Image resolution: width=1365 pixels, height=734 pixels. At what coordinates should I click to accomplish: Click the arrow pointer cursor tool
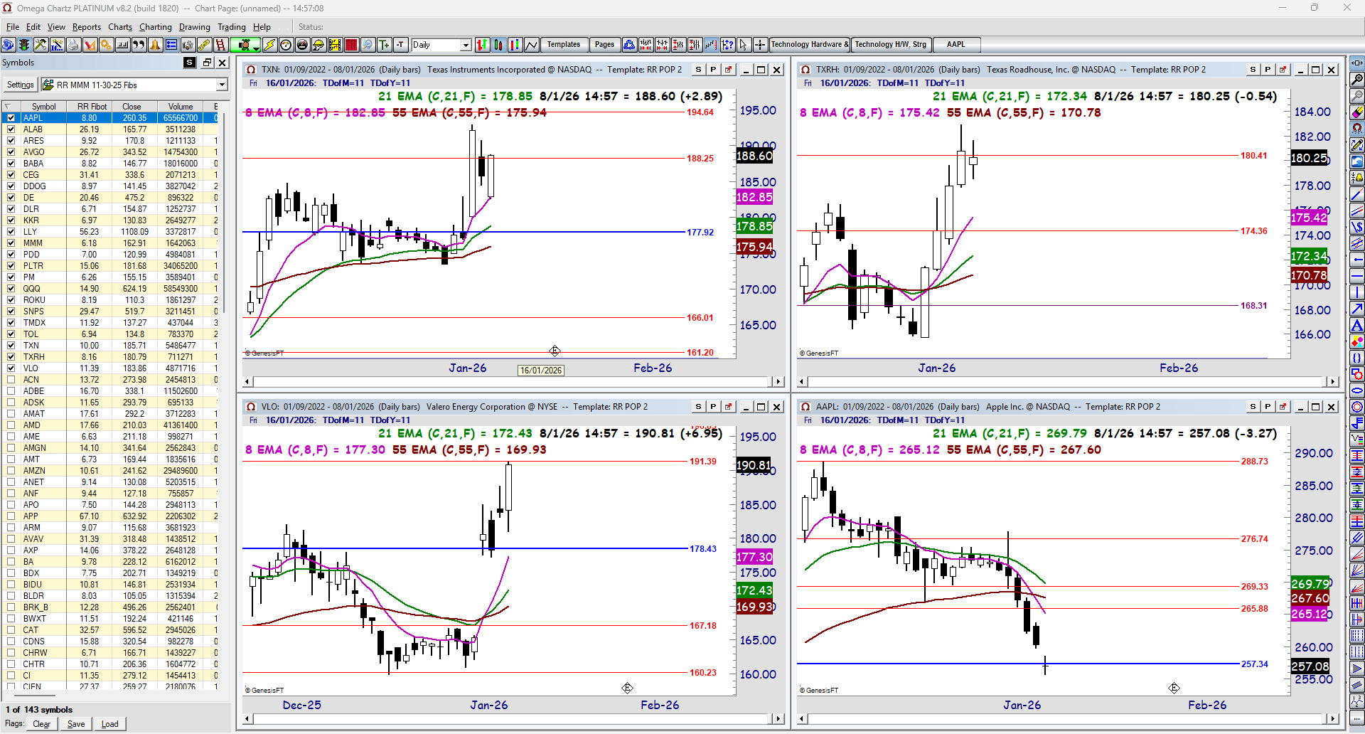[x=743, y=45]
